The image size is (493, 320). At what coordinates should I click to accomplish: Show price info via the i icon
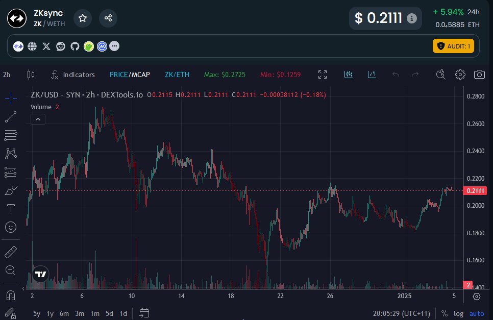coord(412,18)
